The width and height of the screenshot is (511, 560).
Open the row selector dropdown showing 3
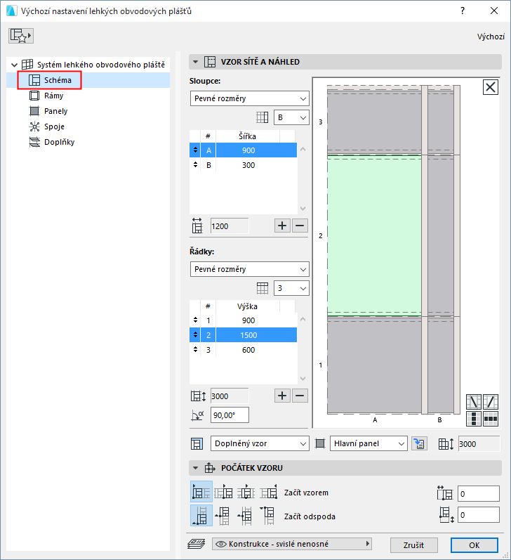291,288
